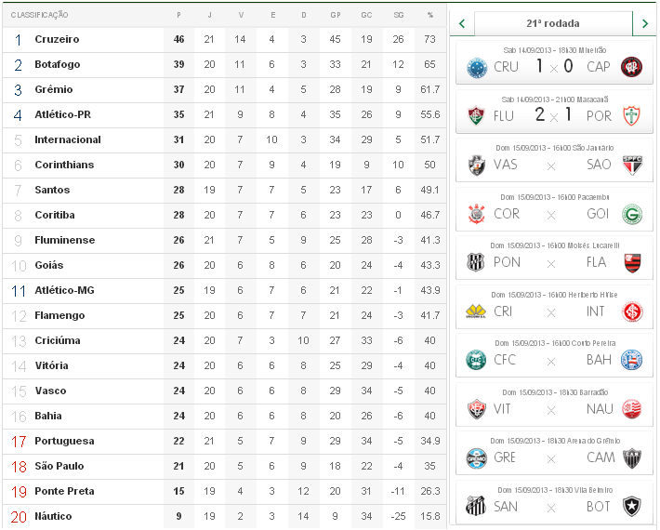Sort the table by the SG column header
Viewport: 660px width, 530px height.
[399, 15]
